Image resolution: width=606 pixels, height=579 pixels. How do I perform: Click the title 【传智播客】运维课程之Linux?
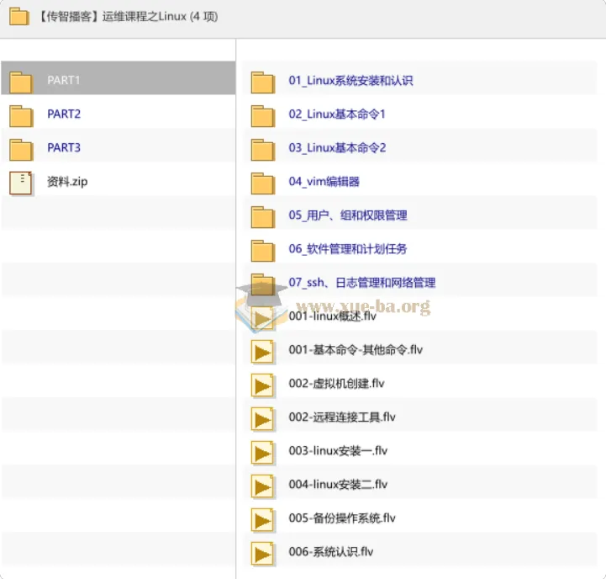click(x=113, y=17)
